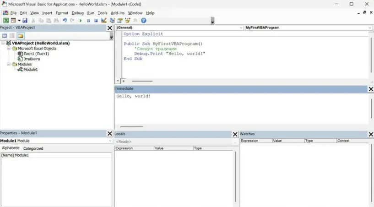
Task: Click the Copy toolbar icon
Action: coord(41,21)
